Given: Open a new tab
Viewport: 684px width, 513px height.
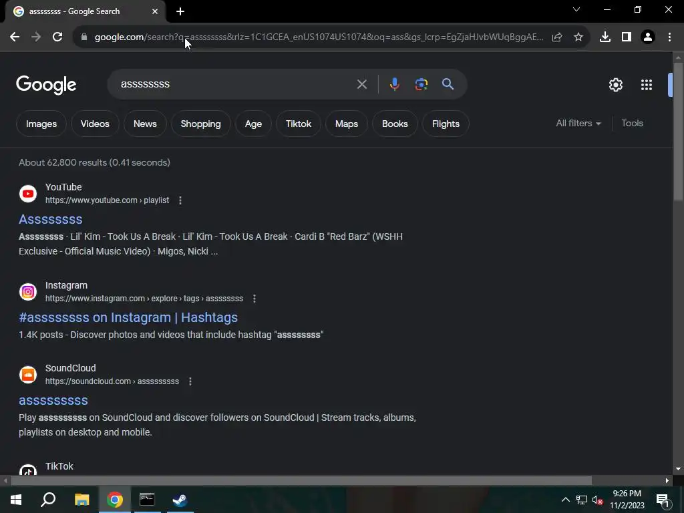Looking at the screenshot, I should coord(180,11).
